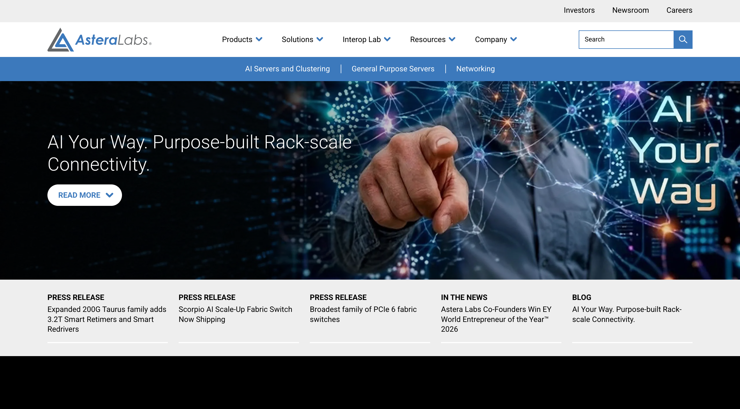Open the Company menu label
740x409 pixels.
(x=491, y=39)
